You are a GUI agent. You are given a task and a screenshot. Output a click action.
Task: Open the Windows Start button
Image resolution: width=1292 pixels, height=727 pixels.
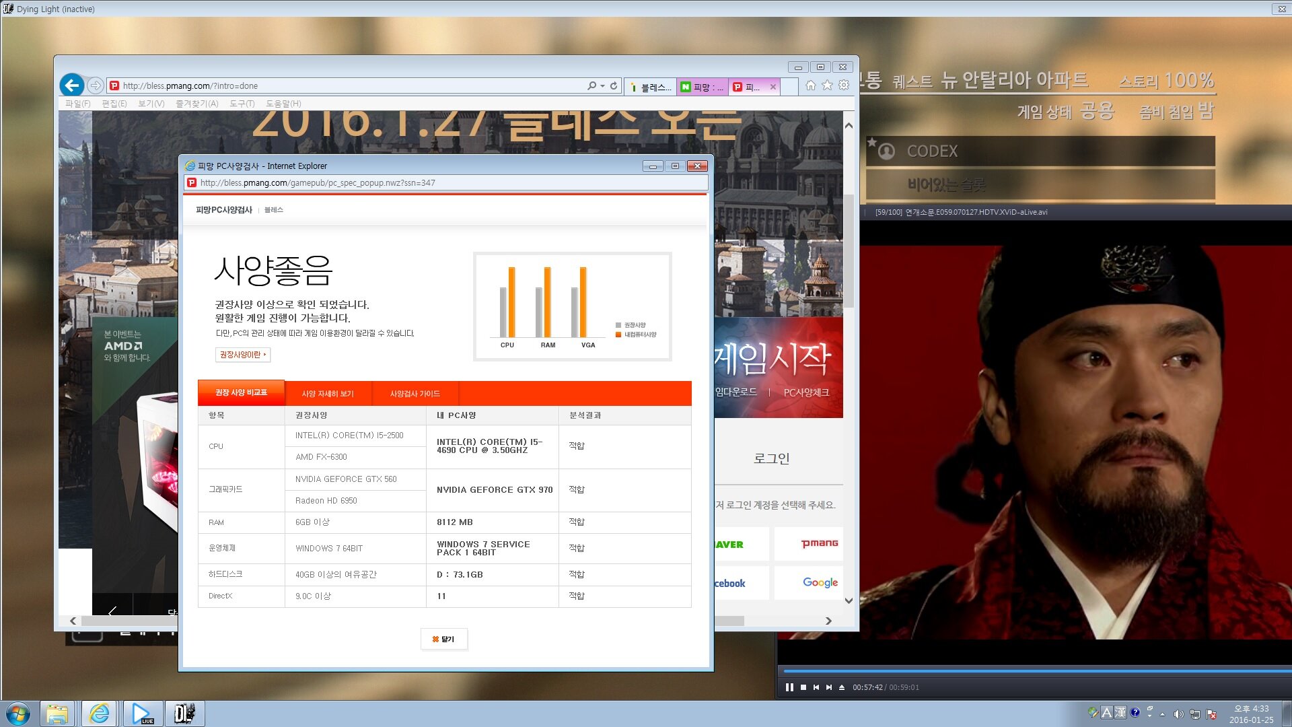(18, 714)
